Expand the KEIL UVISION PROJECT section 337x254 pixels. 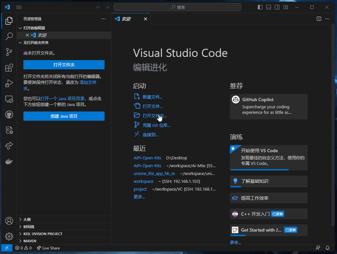[64, 234]
